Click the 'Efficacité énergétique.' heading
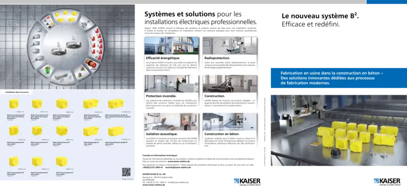Image resolution: width=407 pixels, height=192 pixels. click(163, 58)
